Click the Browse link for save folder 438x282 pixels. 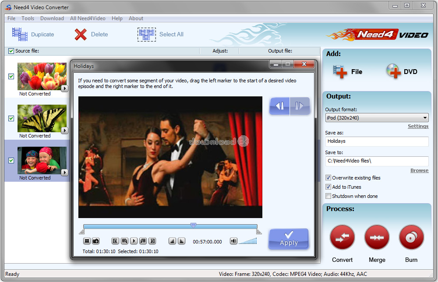[419, 170]
